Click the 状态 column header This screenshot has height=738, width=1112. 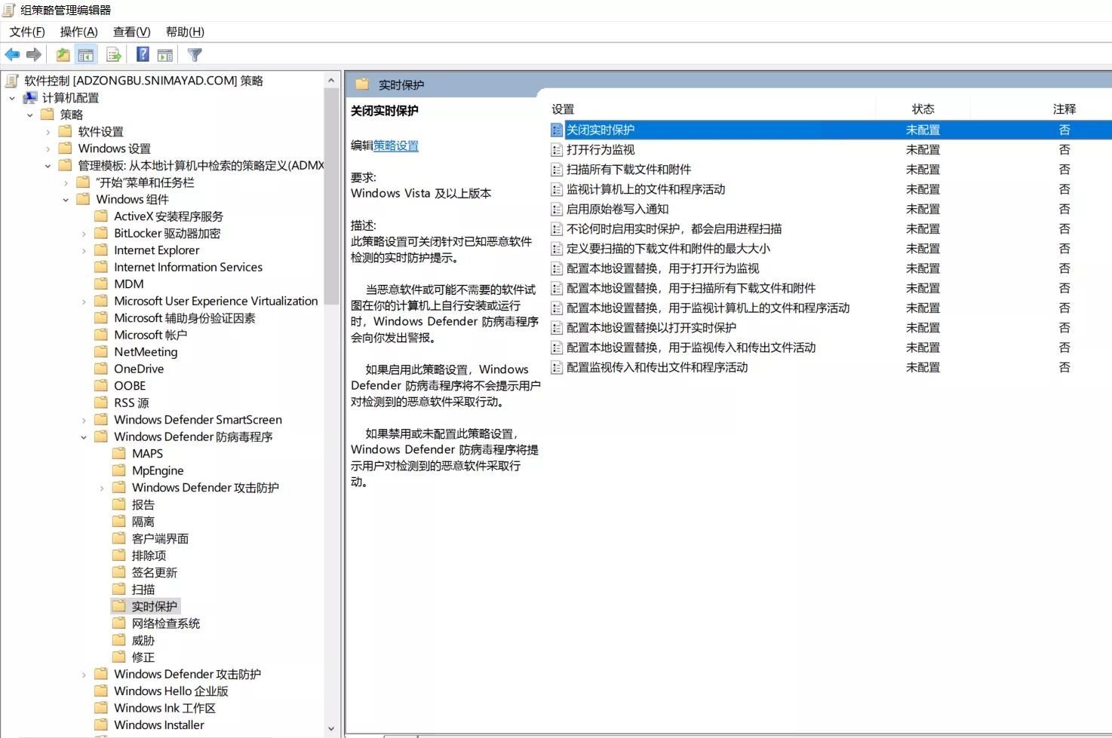(923, 109)
